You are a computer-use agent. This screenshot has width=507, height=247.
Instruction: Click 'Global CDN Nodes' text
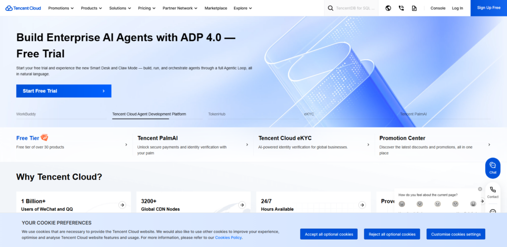[160, 209]
